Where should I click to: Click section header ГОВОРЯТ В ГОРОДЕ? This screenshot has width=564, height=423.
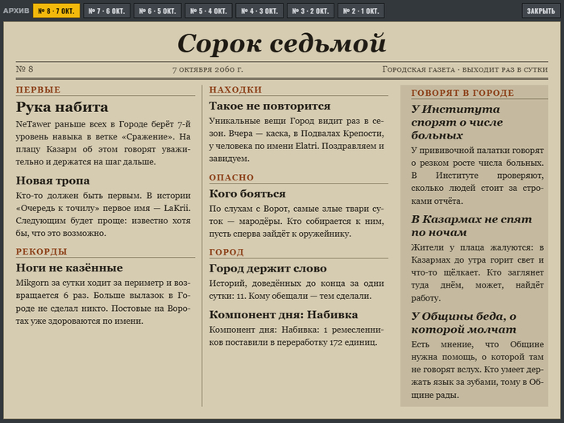click(x=462, y=93)
